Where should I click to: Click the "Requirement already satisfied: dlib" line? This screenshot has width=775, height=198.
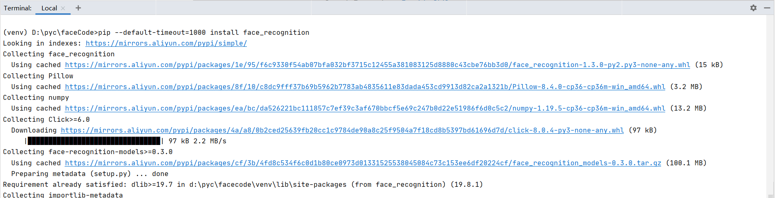[x=243, y=185]
